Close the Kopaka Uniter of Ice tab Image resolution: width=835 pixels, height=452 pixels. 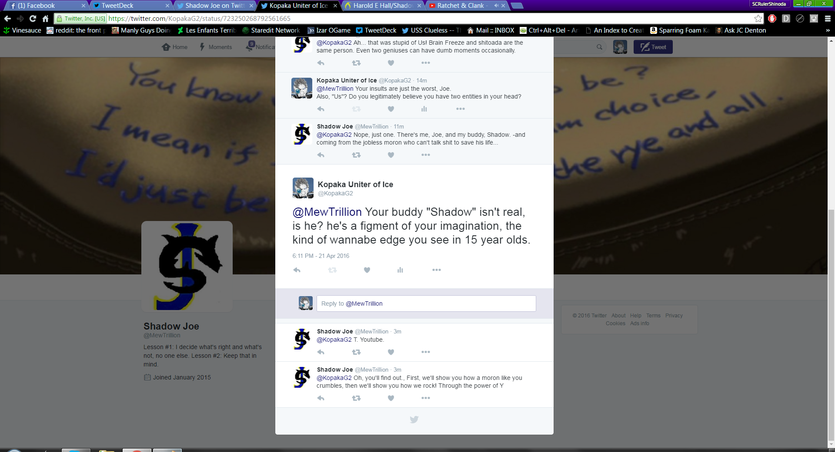(x=335, y=6)
